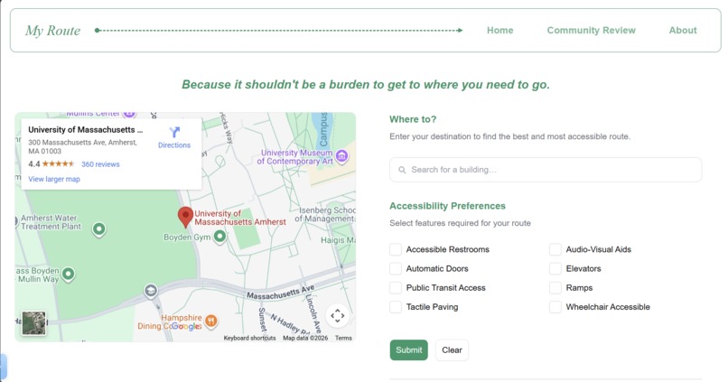Click the graduation cap marker on the map
The image size is (728, 382).
tap(151, 291)
